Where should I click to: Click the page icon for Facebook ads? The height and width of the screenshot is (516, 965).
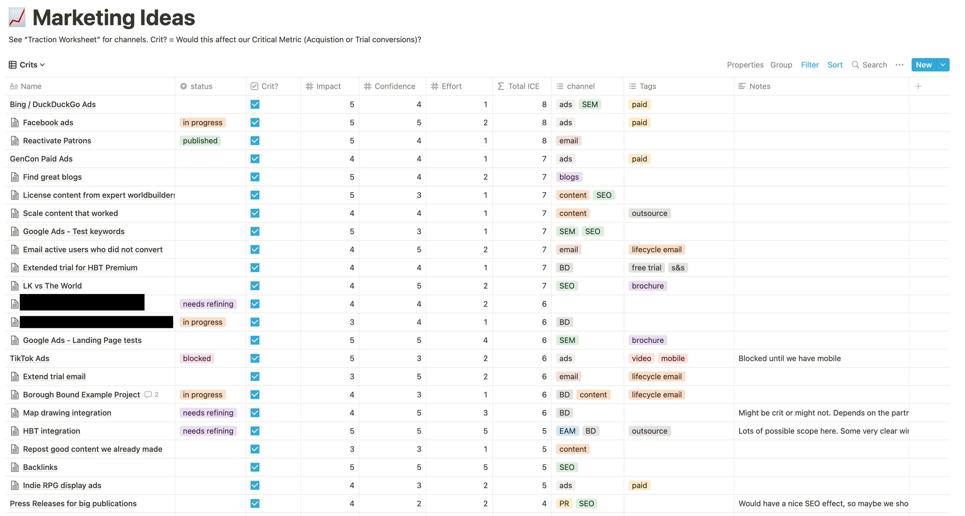15,123
